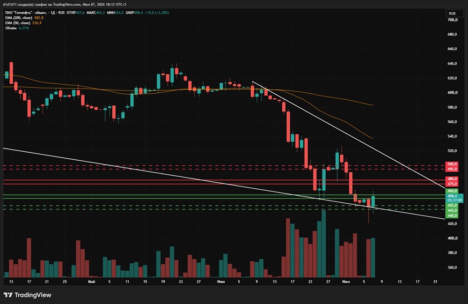
Task: Select the EMA (50, close) indicator label
Action: 18,22
